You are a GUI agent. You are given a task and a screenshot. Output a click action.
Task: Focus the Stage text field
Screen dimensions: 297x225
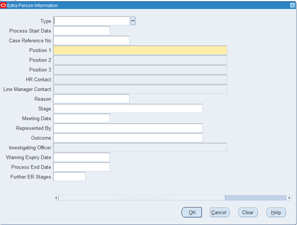coord(128,108)
